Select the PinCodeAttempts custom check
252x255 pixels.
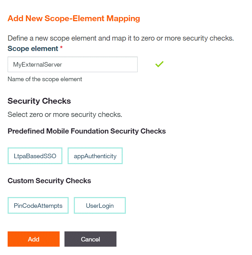pyautogui.click(x=38, y=205)
